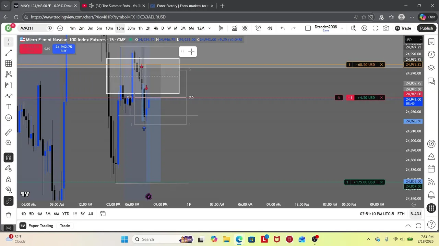
Task: Select the YTD date range
Action: tap(66, 214)
